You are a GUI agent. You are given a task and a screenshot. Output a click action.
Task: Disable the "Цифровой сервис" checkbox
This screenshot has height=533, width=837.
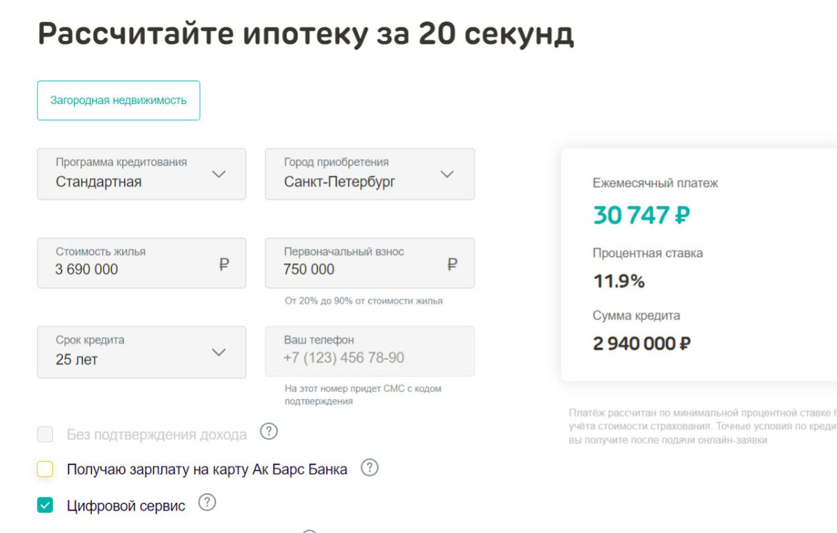pyautogui.click(x=45, y=503)
